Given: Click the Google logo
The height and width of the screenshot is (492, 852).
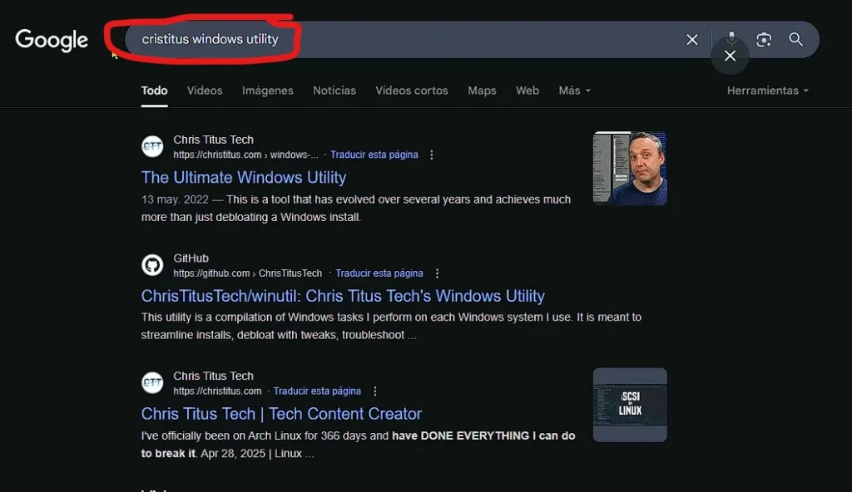Looking at the screenshot, I should [x=52, y=40].
